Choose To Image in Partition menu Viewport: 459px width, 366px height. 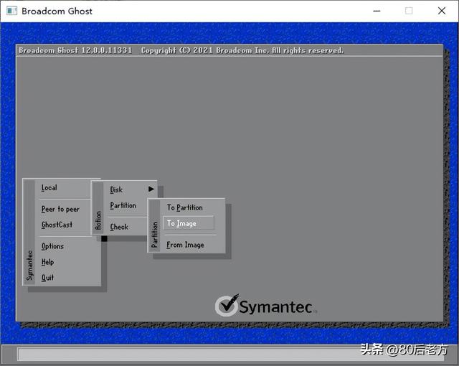(188, 223)
